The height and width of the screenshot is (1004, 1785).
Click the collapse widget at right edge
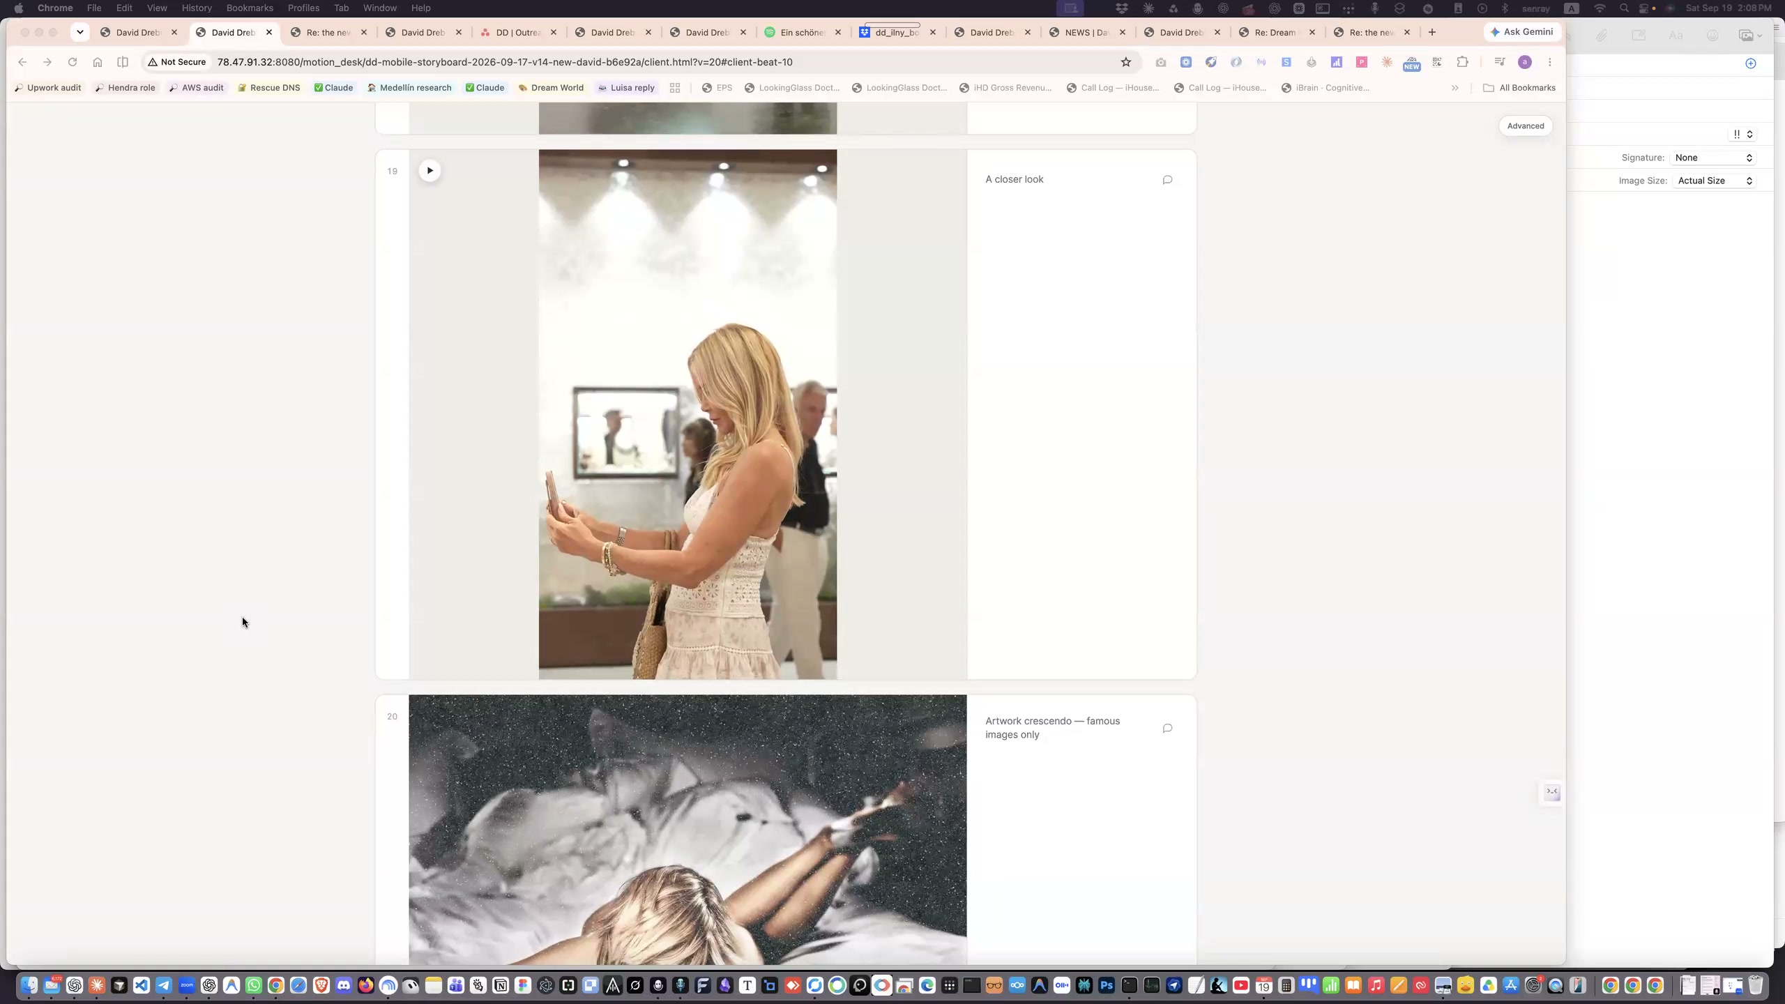tap(1551, 791)
